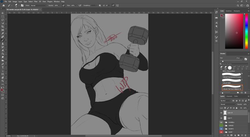Open the File menu
Viewport: 250px width, 137px height.
tap(6, 1)
